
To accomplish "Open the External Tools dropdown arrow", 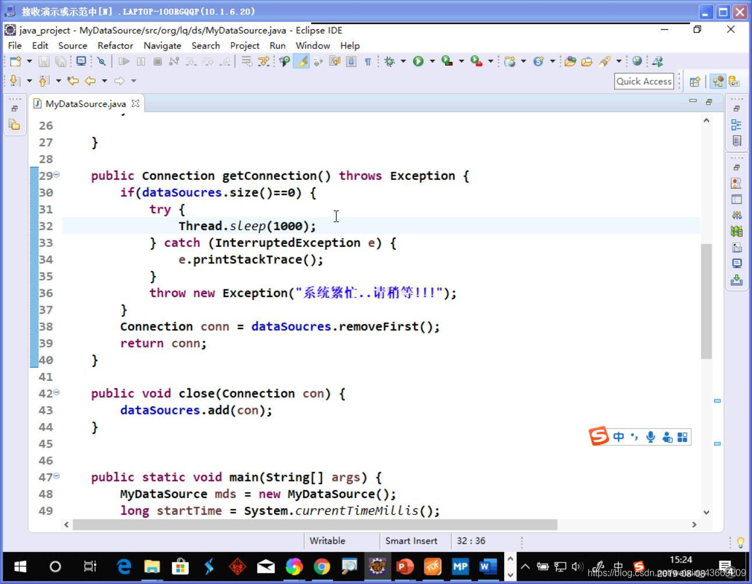I will click(x=490, y=61).
